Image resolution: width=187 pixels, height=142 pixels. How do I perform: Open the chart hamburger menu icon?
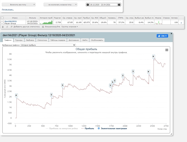(x=167, y=50)
